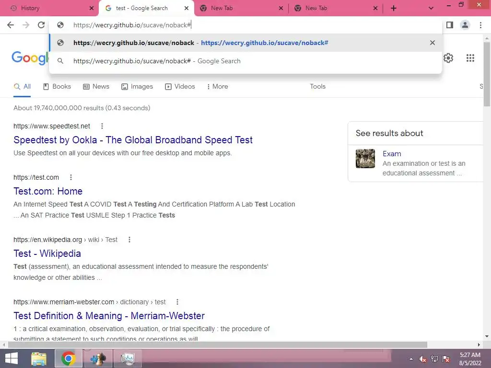Open a new tab with plus button

pos(394,9)
